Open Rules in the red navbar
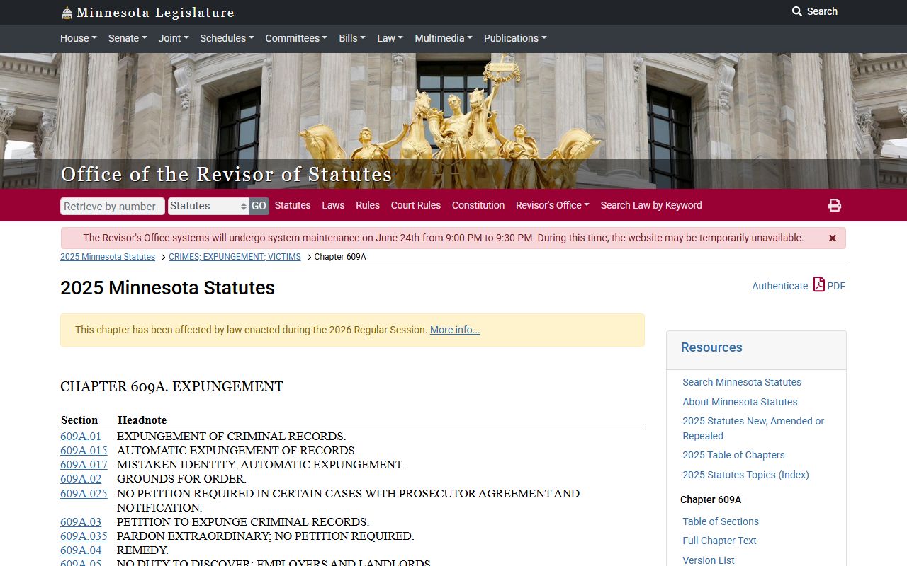907x566 pixels. pyautogui.click(x=368, y=205)
